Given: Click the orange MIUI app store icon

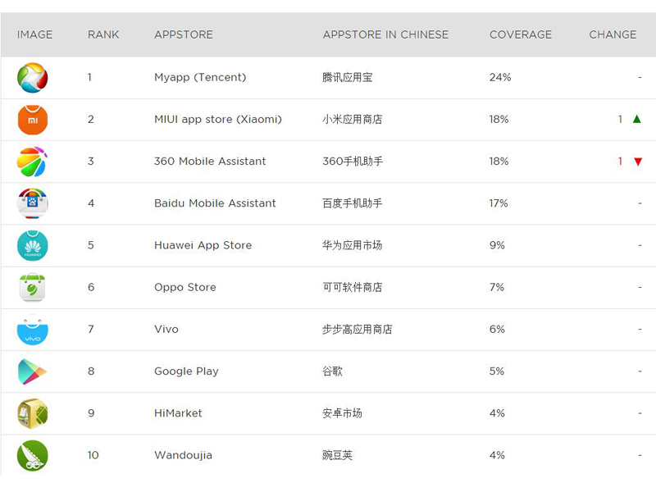Looking at the screenshot, I should point(32,120).
